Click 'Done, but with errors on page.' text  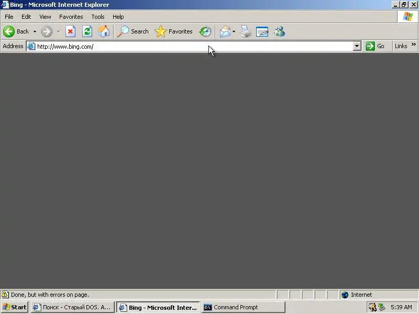pos(50,295)
